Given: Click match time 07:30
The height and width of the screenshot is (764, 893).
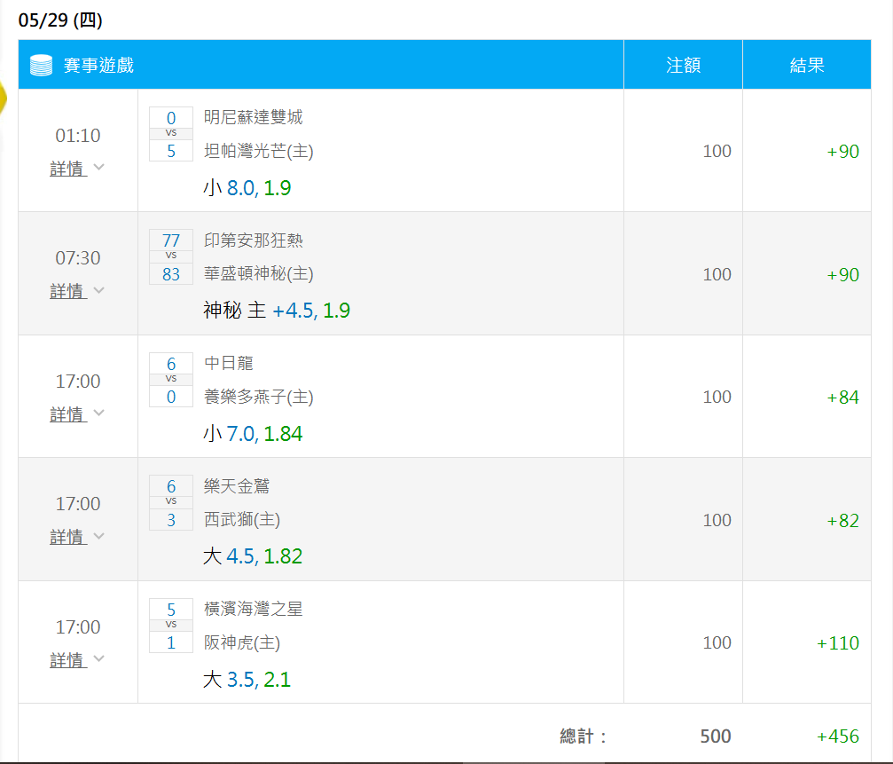Looking at the screenshot, I should click(77, 257).
